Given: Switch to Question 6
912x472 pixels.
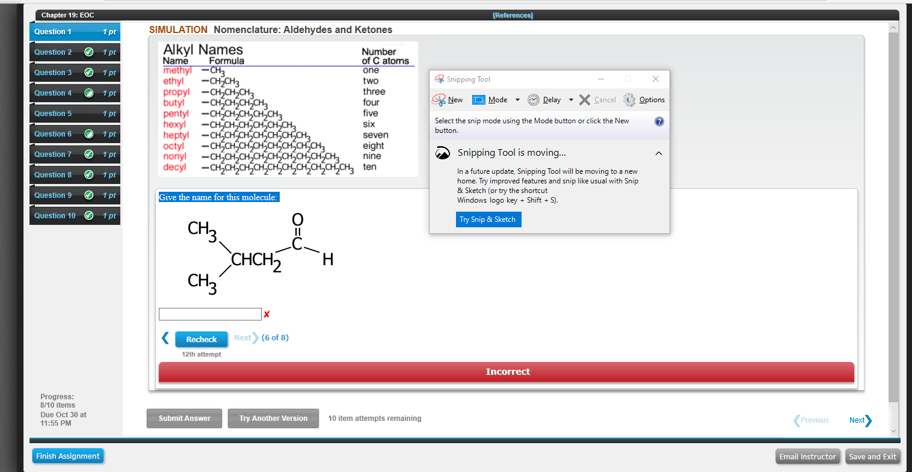Looking at the screenshot, I should (x=75, y=134).
